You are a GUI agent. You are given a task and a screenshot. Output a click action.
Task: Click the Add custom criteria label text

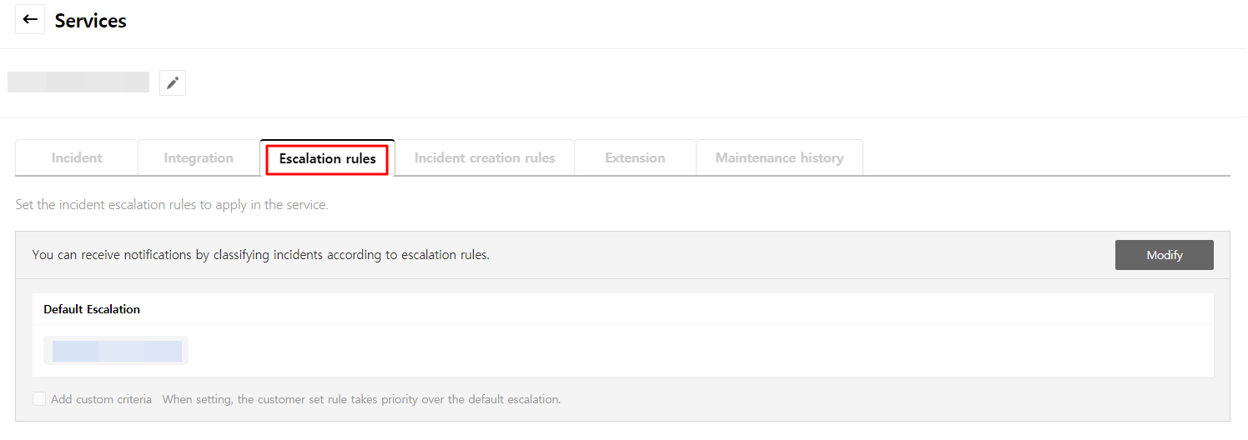pos(101,399)
